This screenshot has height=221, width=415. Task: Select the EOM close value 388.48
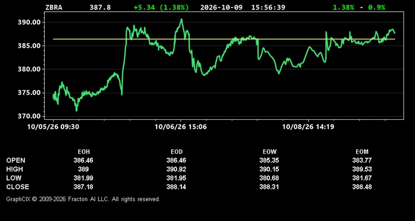click(x=362, y=187)
